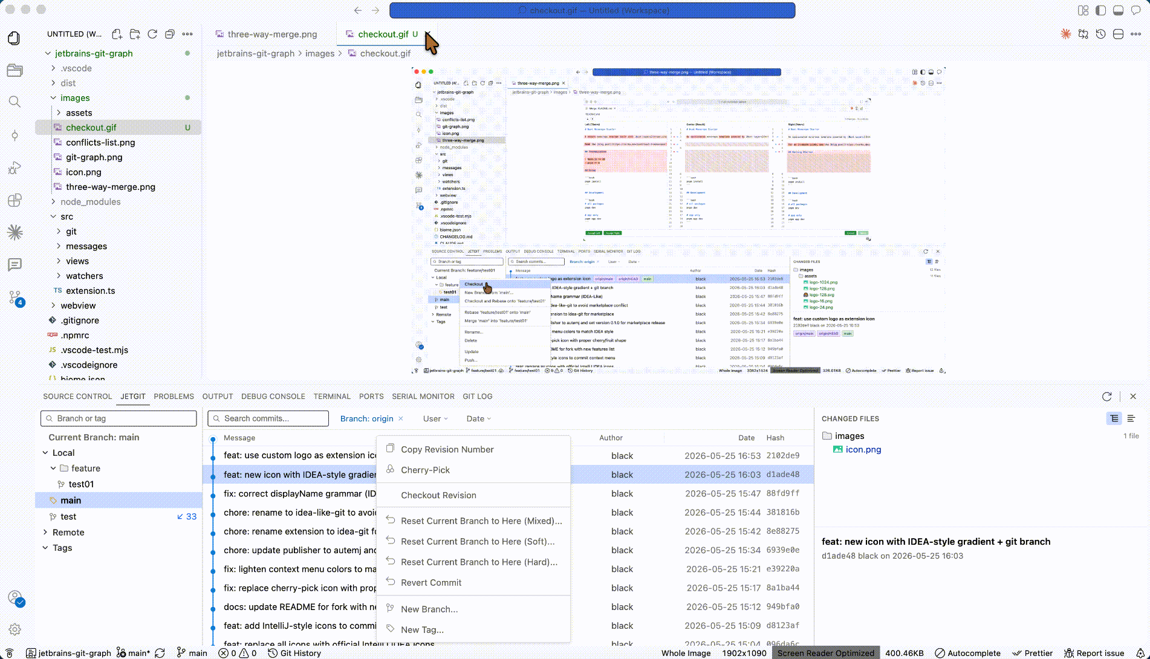Switch changed files to tree view
Viewport: 1150px width, 659px height.
[1114, 418]
